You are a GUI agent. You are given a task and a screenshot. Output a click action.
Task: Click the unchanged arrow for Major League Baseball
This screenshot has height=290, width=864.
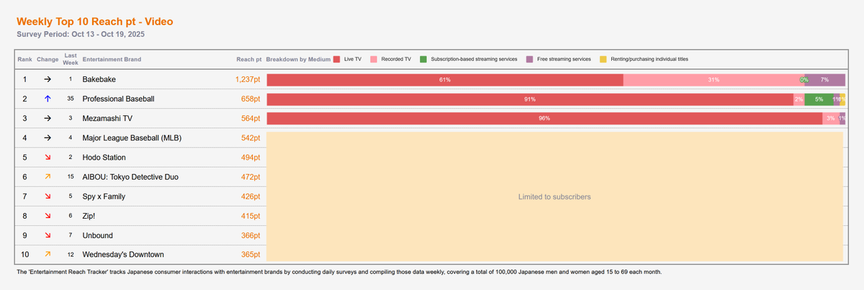pyautogui.click(x=48, y=137)
